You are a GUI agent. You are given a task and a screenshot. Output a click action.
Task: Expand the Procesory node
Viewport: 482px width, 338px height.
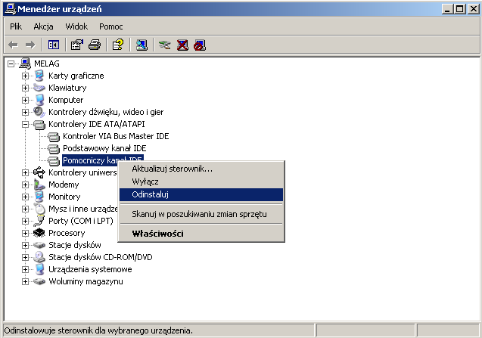pos(25,233)
